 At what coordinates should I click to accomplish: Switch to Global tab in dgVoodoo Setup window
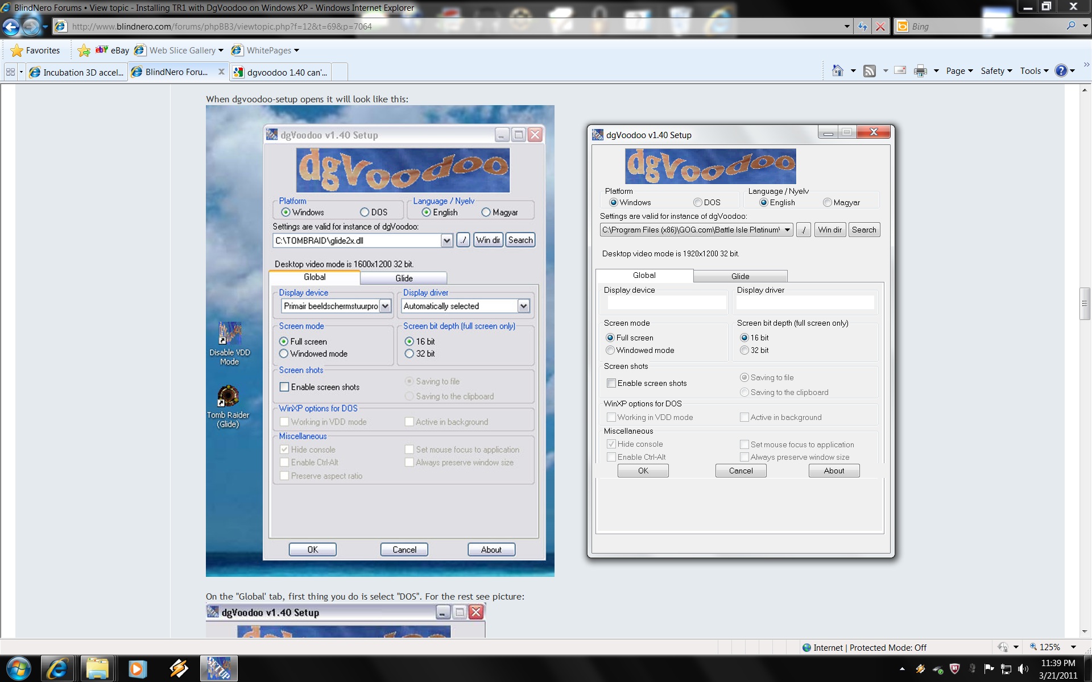point(644,275)
